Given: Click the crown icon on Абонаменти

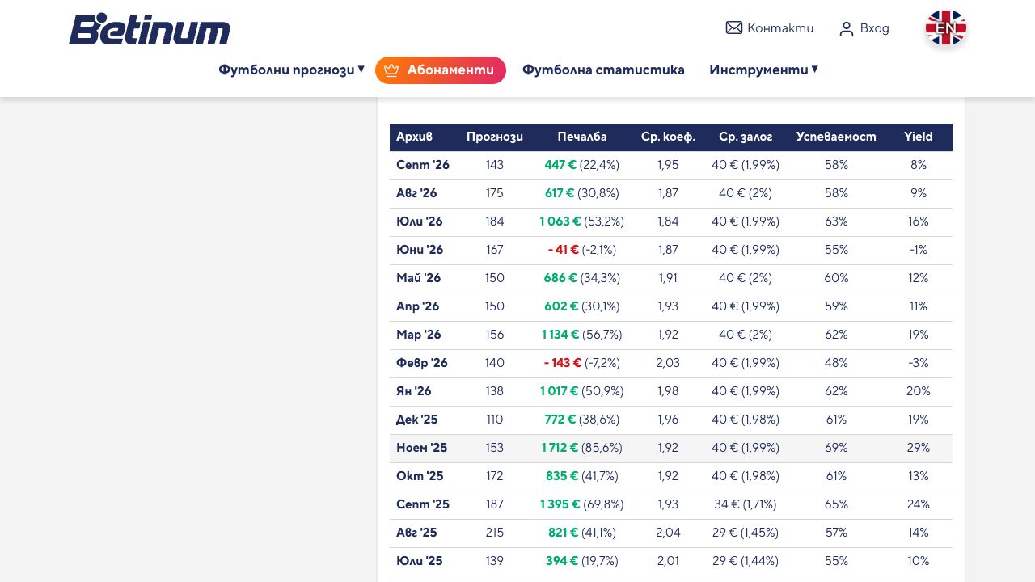Looking at the screenshot, I should pos(392,70).
